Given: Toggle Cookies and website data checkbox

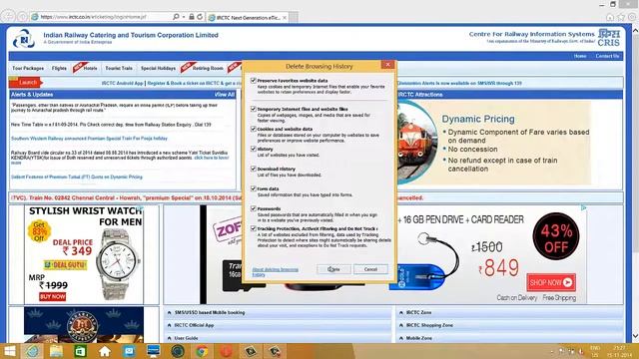Looking at the screenshot, I should point(254,129).
